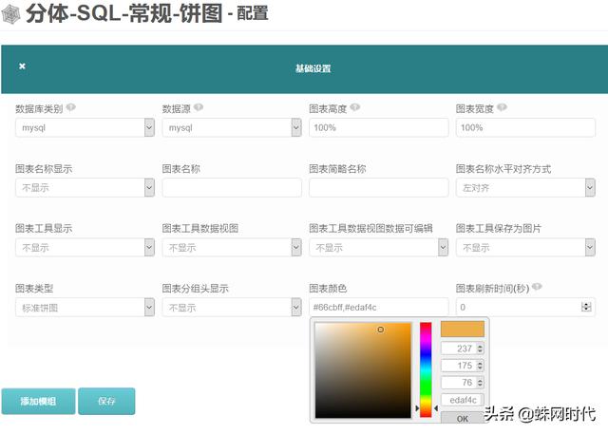Open the 图表名称显示 dropdown
The width and height of the screenshot is (608, 434).
tap(85, 187)
